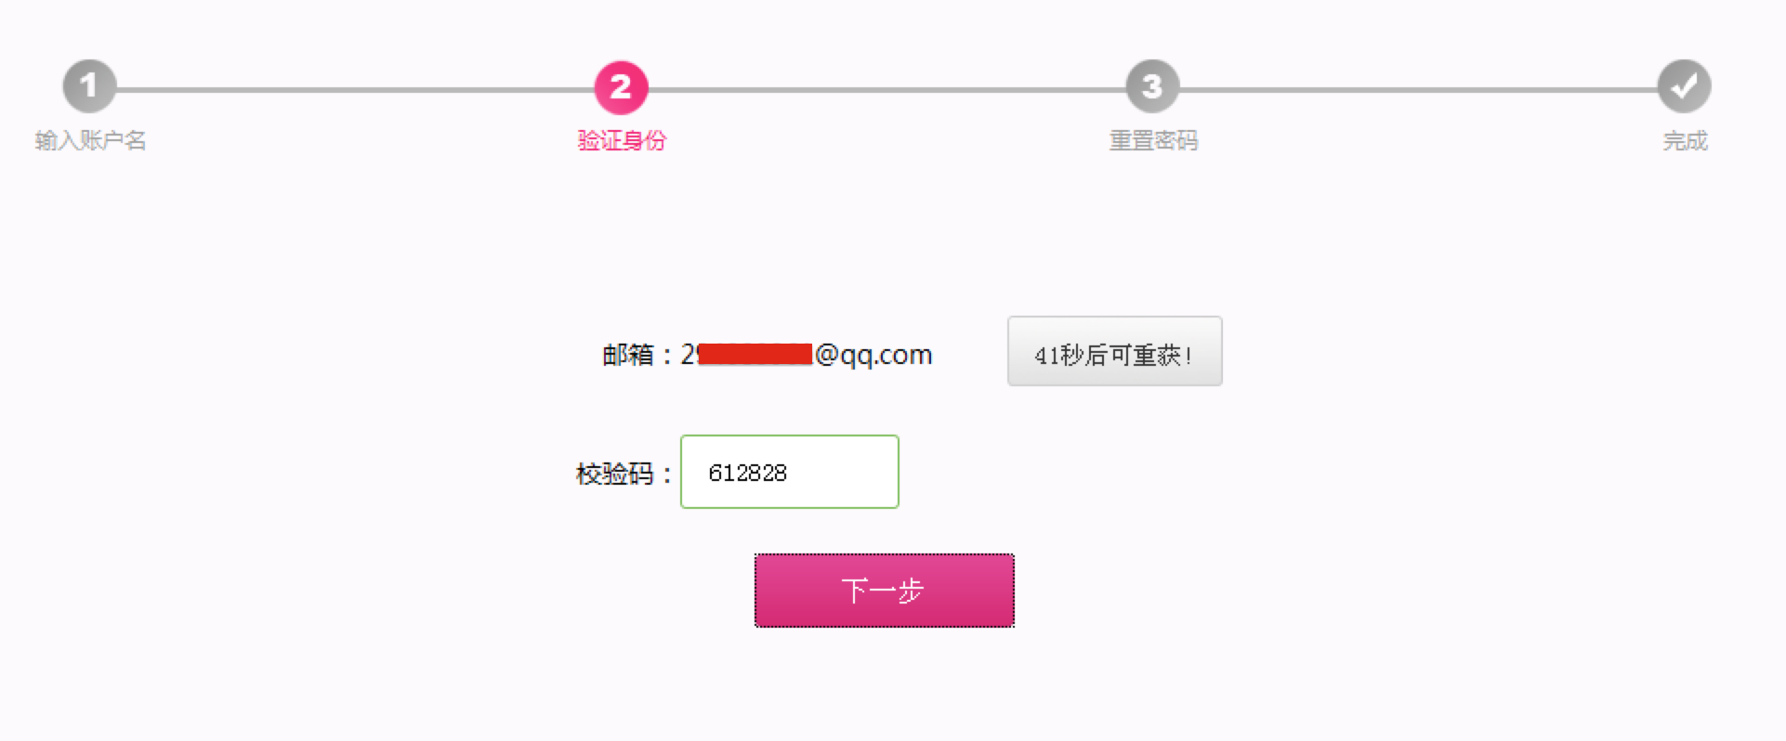Click the @qq.com domain text
The image size is (1786, 741).
873,355
